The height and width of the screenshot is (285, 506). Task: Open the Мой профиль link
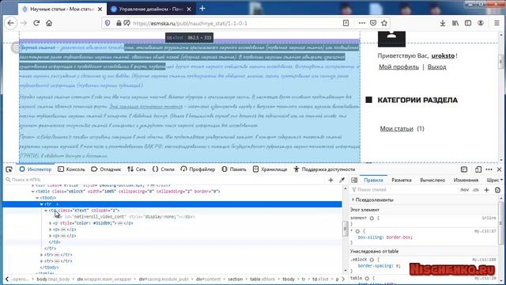398,66
